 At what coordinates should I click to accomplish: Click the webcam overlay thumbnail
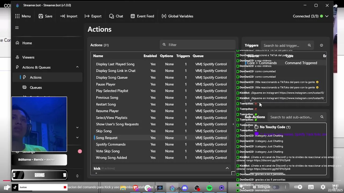click(x=39, y=124)
